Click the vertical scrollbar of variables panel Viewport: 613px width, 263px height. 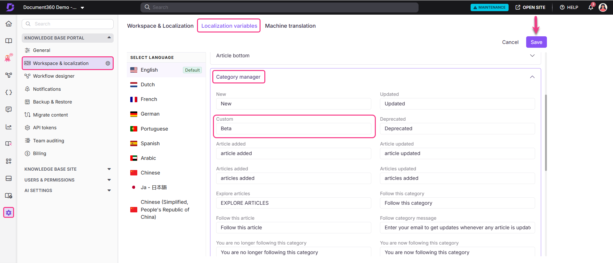coord(546,133)
